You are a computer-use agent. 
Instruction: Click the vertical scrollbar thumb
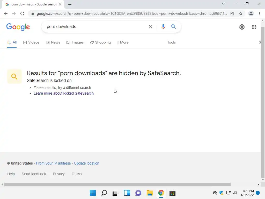pos(263,102)
